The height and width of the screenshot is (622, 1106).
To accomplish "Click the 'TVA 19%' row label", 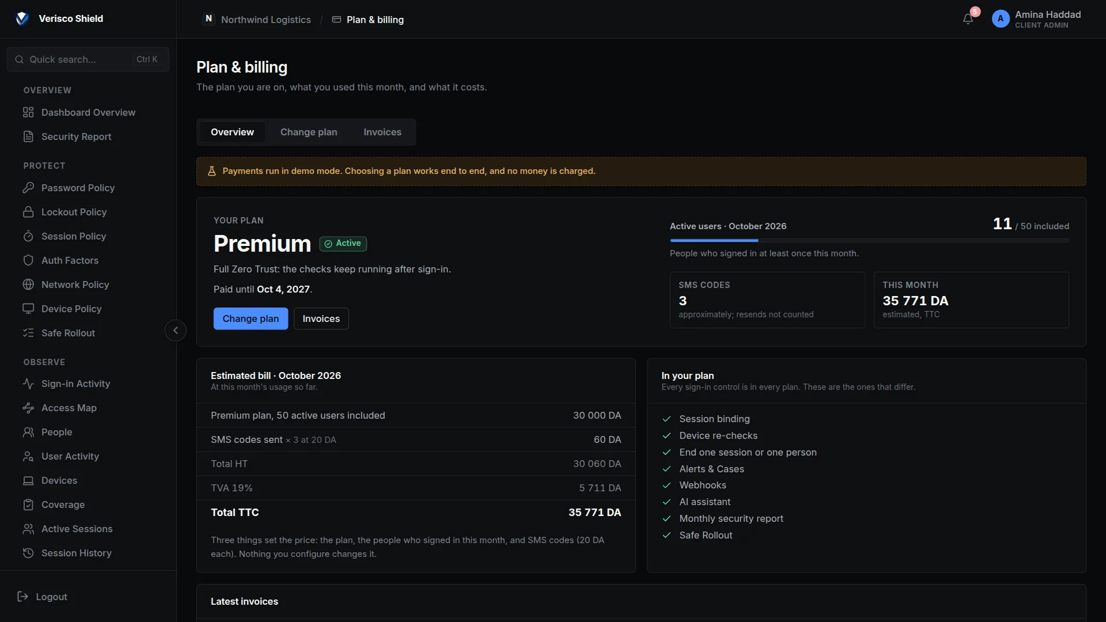I will coord(232,488).
